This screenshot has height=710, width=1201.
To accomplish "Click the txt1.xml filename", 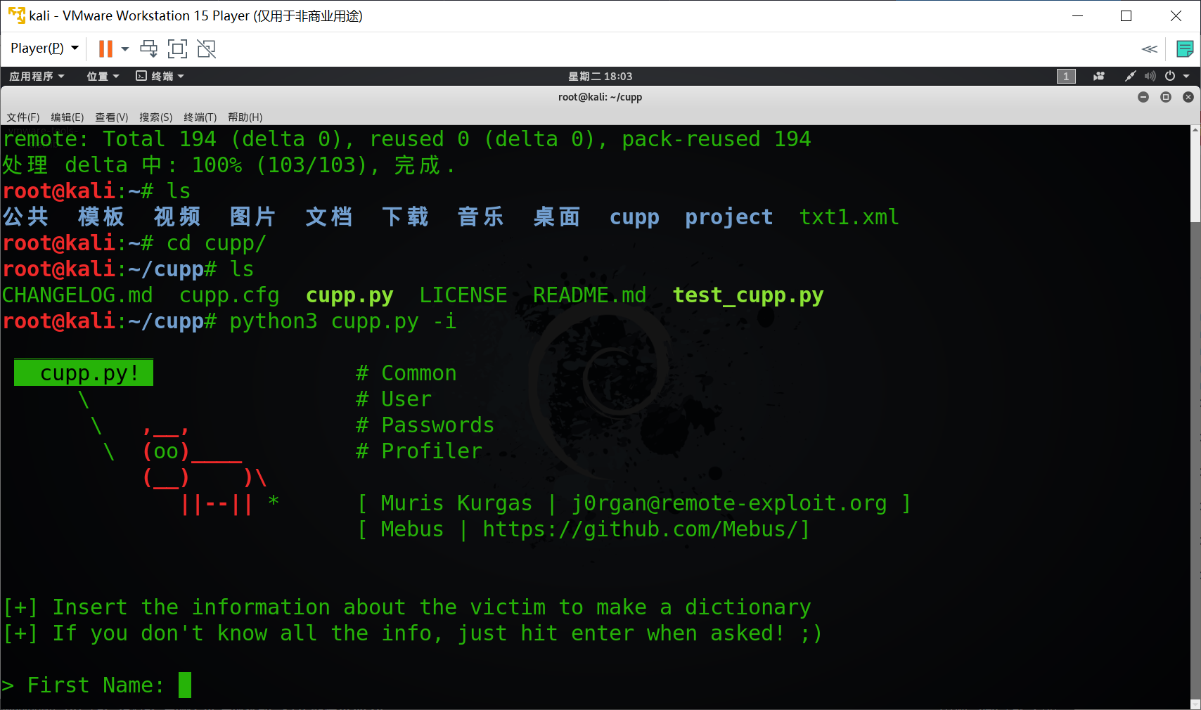I will pos(849,217).
